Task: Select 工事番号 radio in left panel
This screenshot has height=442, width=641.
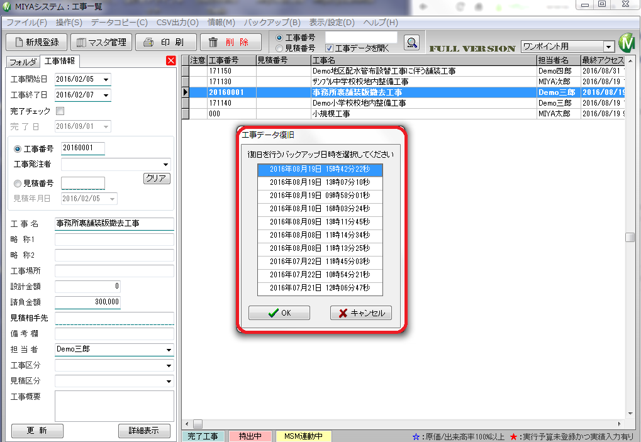Action: click(x=18, y=148)
